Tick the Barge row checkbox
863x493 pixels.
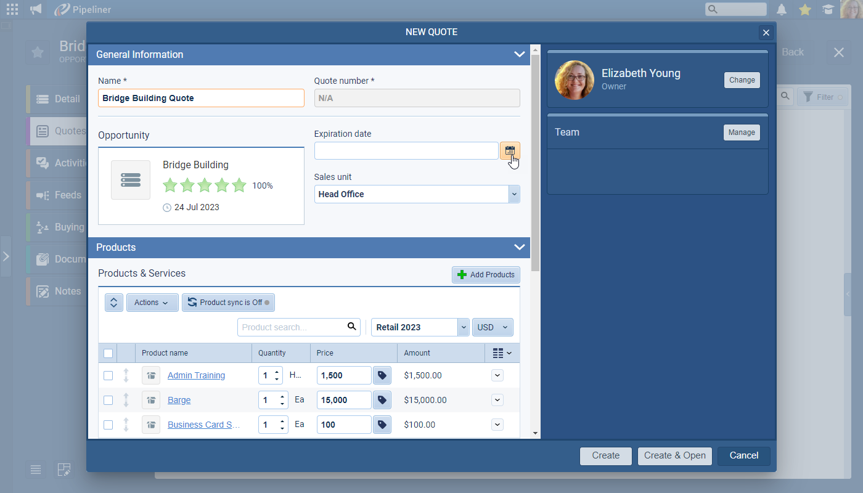pyautogui.click(x=108, y=400)
